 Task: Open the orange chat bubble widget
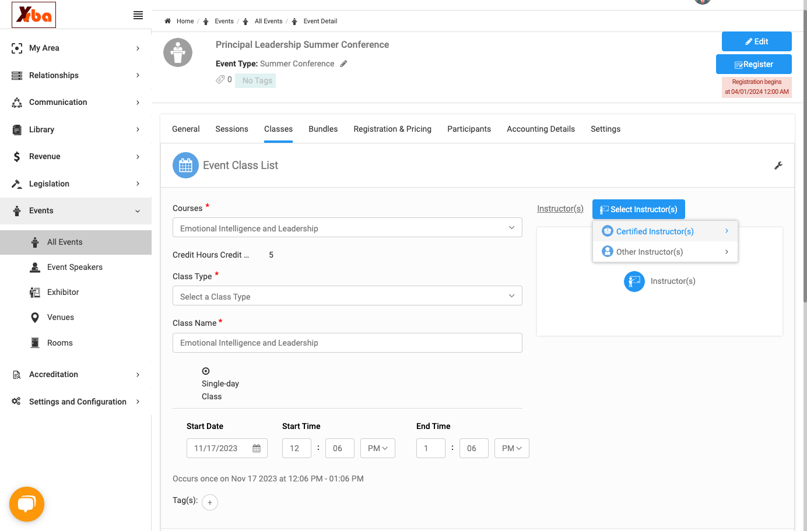[27, 504]
